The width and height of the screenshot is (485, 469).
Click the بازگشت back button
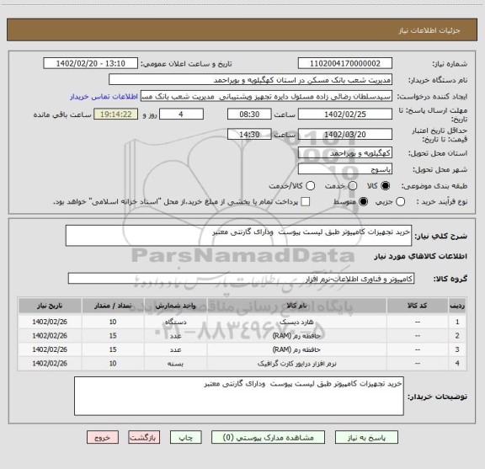pyautogui.click(x=144, y=438)
